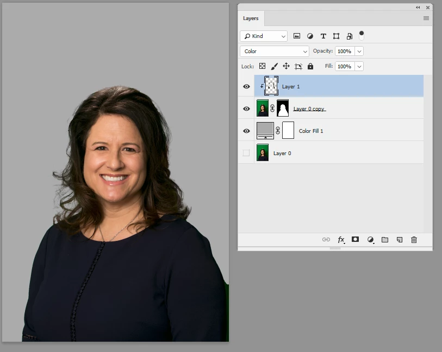The image size is (442, 352).
Task: Open the Kind filter dropdown
Action: point(264,36)
